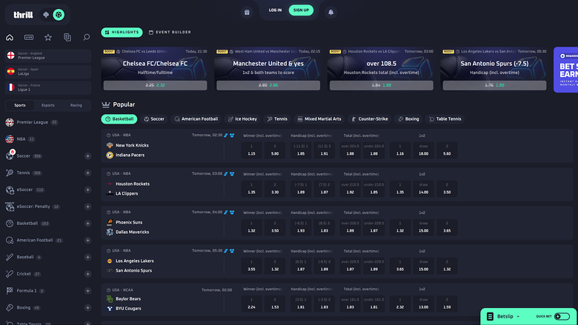Switch to casino spade icon
578x325 pixels.
46,15
